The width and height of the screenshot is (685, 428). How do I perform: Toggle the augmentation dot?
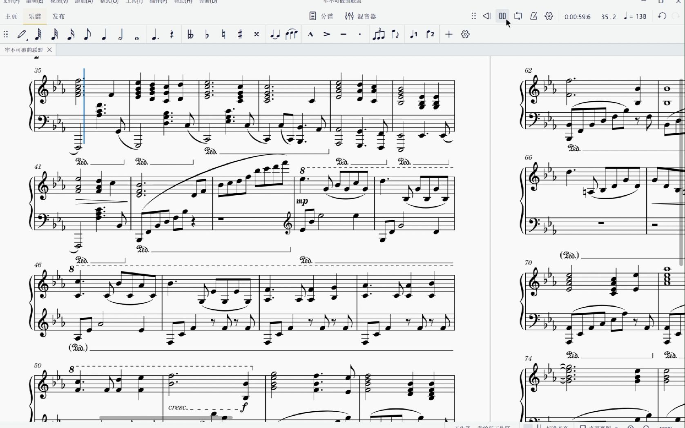(x=155, y=34)
